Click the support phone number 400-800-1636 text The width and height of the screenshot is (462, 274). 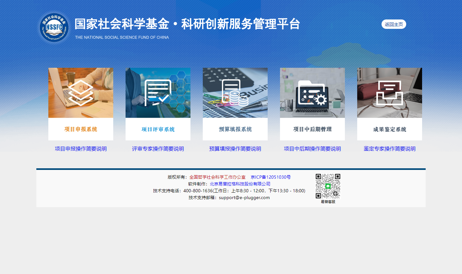point(198,191)
